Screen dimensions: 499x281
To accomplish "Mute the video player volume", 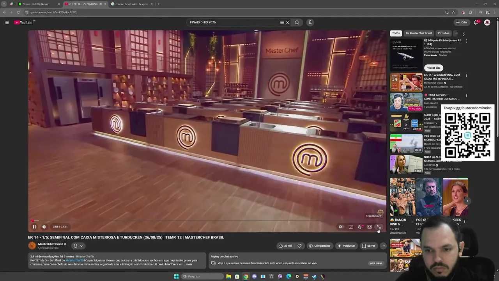I will [44, 227].
